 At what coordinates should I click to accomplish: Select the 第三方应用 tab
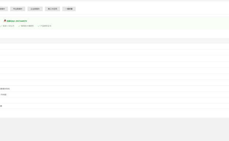click(52, 9)
